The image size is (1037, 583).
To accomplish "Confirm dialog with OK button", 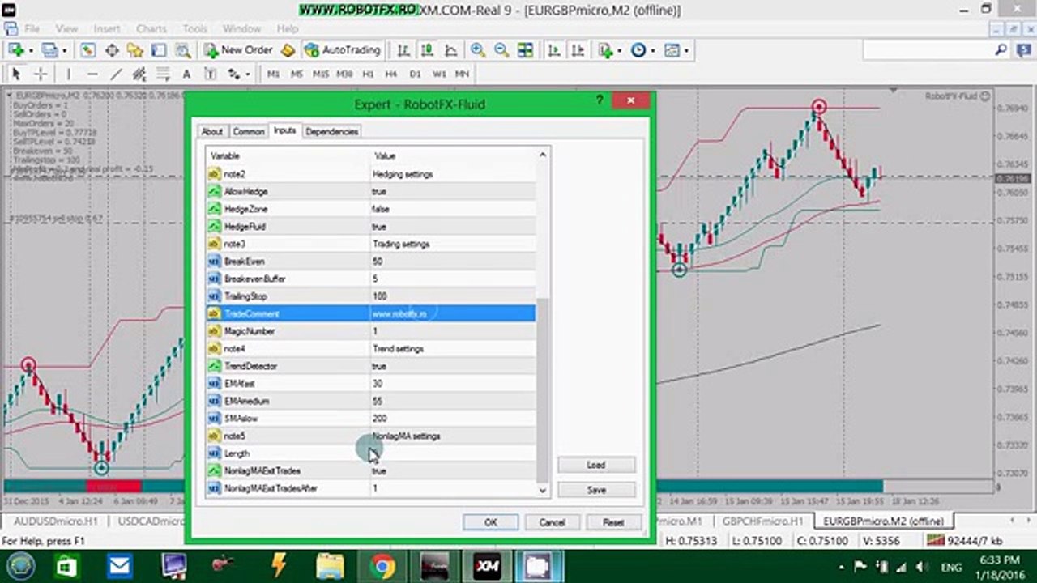I will click(491, 522).
